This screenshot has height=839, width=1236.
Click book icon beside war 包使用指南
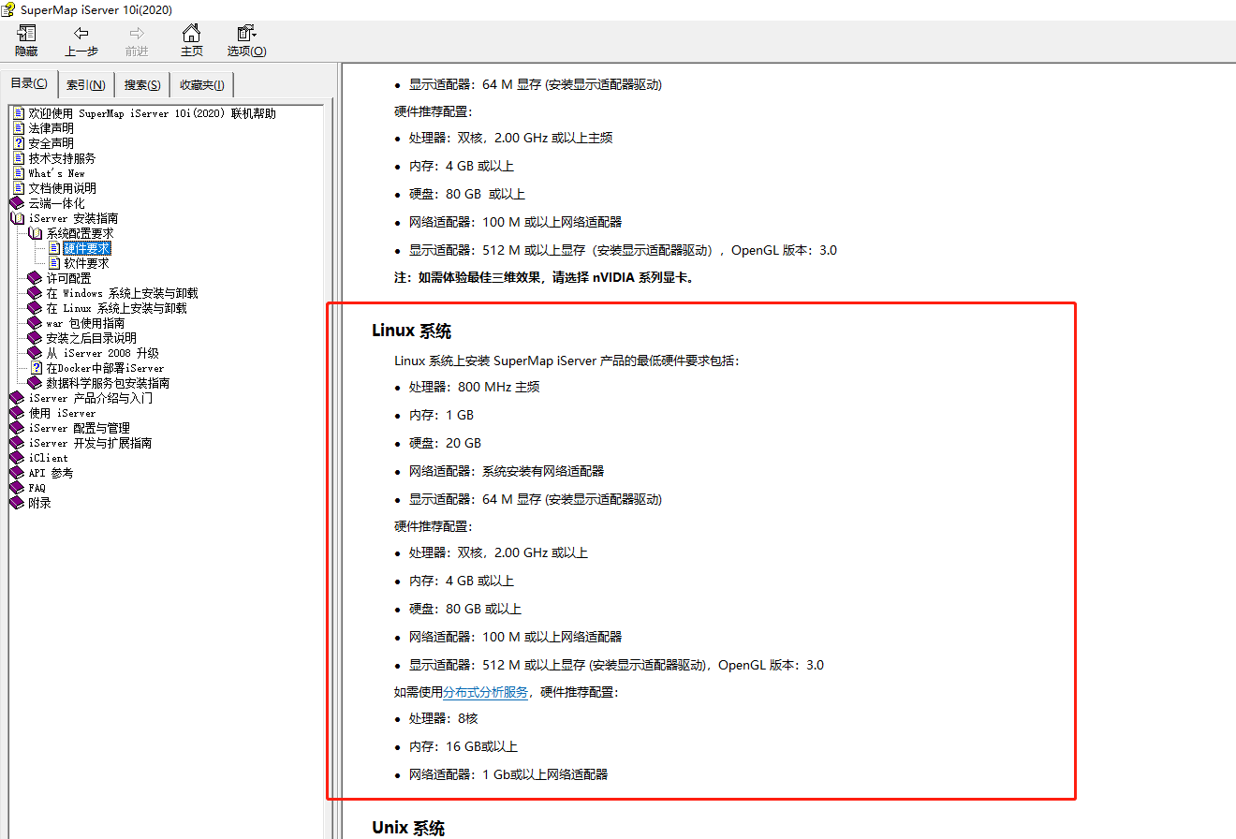(x=36, y=323)
